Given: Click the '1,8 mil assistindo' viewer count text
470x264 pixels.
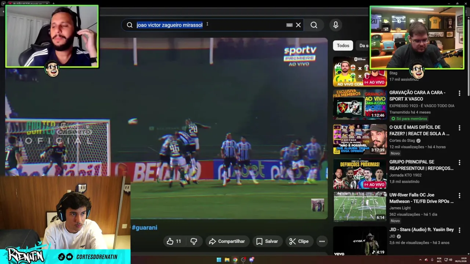Looking at the screenshot, I should click(x=404, y=181).
